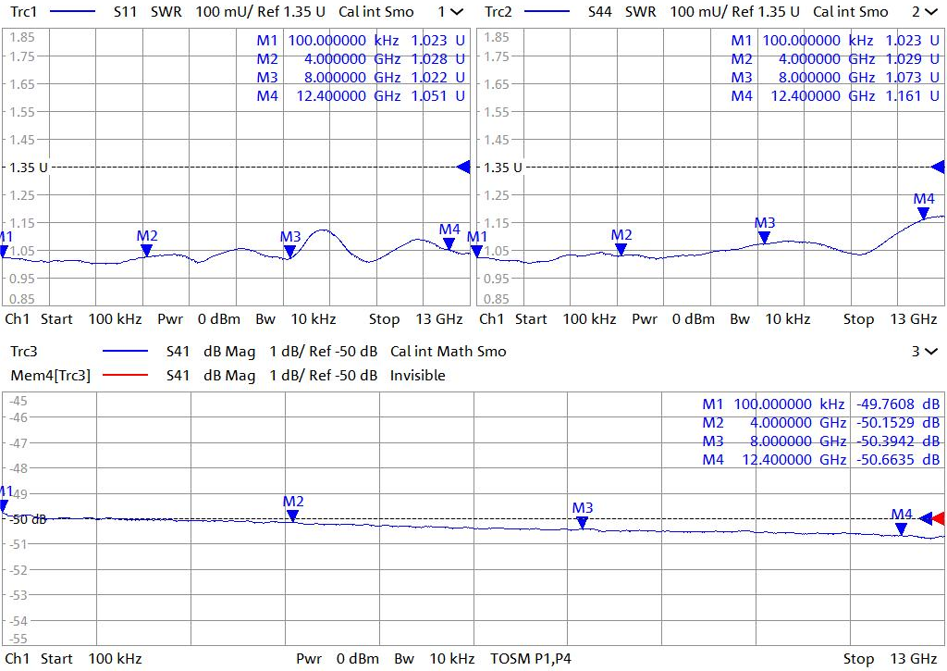Expand the diagram 3 dropdown chevron
Image resolution: width=947 pixels, height=671 pixels.
[x=929, y=352]
